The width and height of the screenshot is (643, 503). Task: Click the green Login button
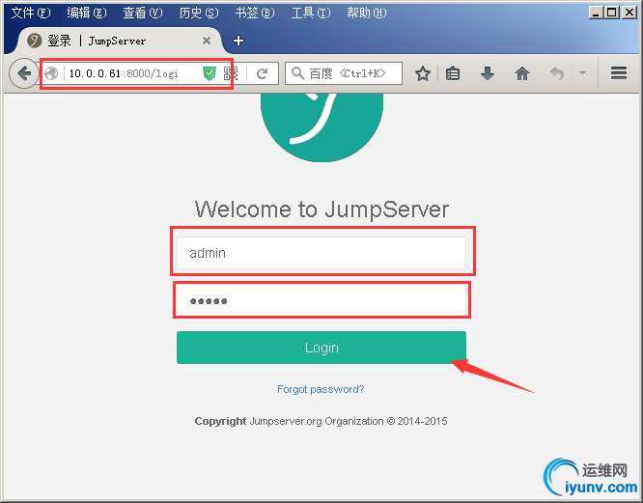pos(321,348)
